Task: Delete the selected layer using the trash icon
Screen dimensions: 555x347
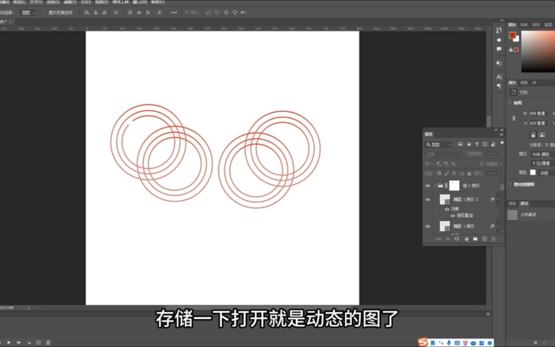Action: coord(494,239)
